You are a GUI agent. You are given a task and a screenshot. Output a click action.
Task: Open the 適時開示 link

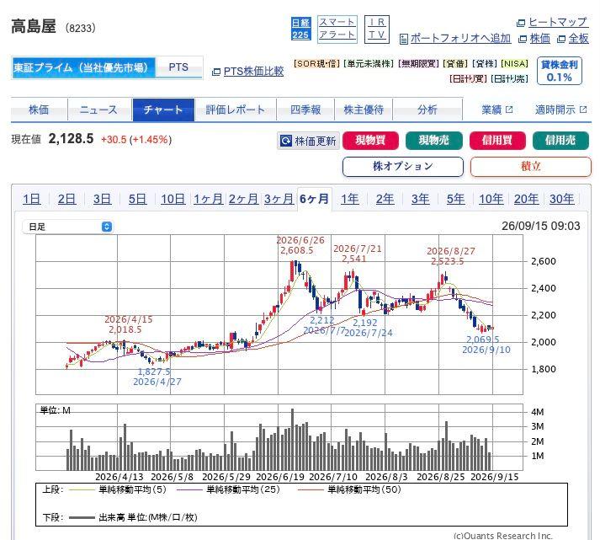tap(555, 110)
